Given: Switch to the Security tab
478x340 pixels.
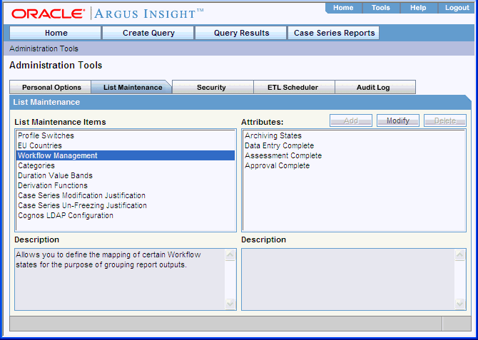Looking at the screenshot, I should (x=213, y=87).
